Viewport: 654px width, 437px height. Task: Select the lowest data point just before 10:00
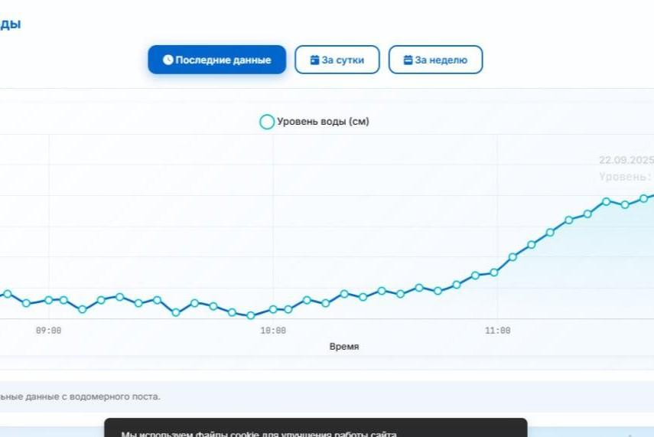click(x=251, y=315)
